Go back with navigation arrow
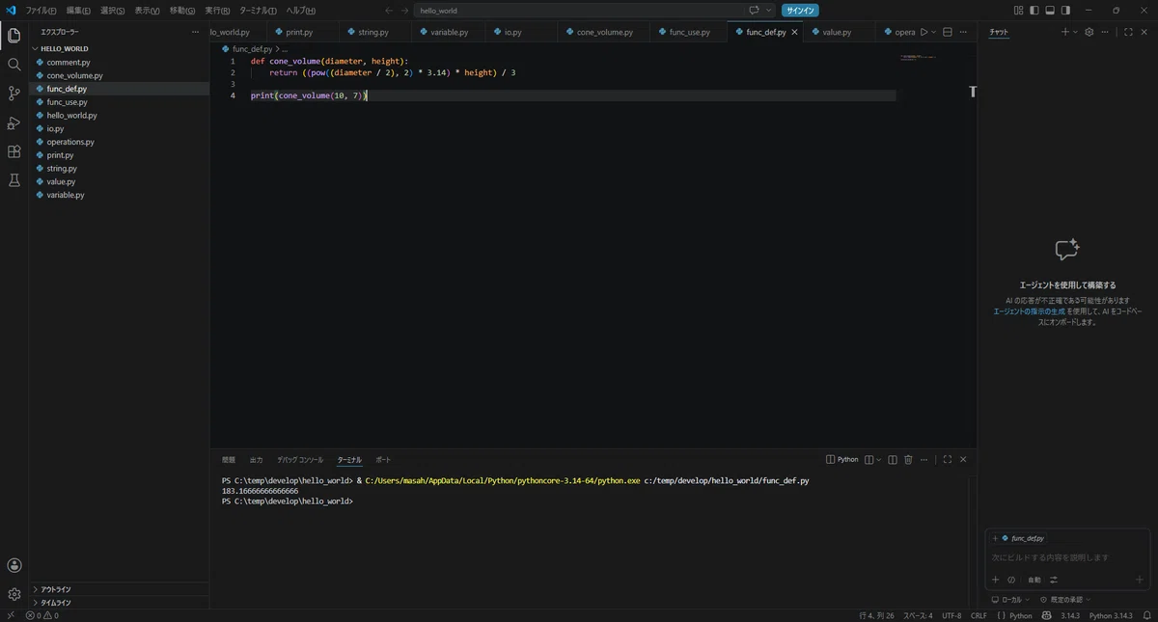 tap(389, 10)
